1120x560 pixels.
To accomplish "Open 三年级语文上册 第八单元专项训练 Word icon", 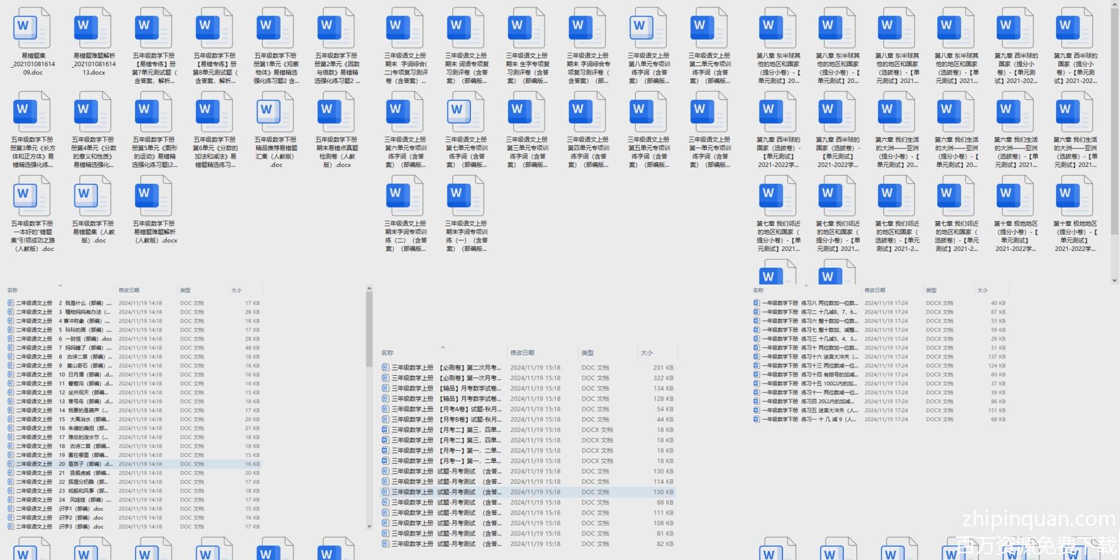I will click(x=649, y=29).
